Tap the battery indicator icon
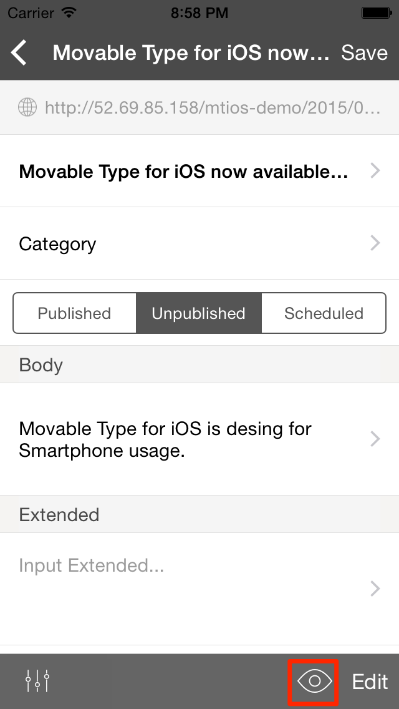Viewport: 399px width, 709px height. [377, 13]
